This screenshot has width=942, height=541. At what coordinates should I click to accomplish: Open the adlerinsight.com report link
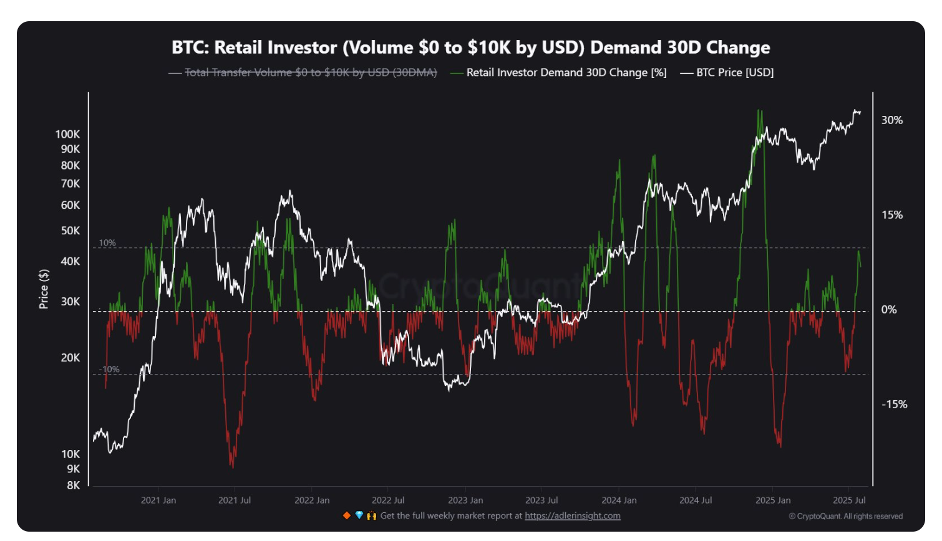tap(572, 515)
